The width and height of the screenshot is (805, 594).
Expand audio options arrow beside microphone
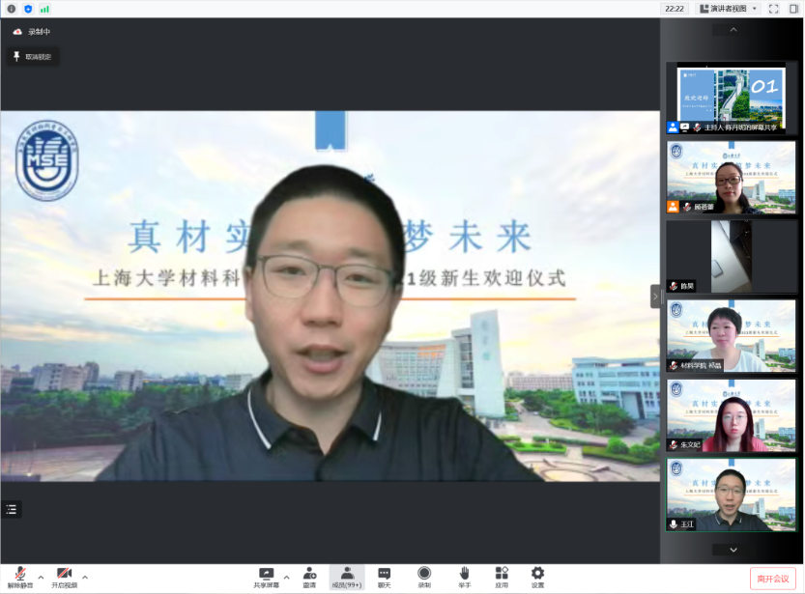(x=41, y=577)
